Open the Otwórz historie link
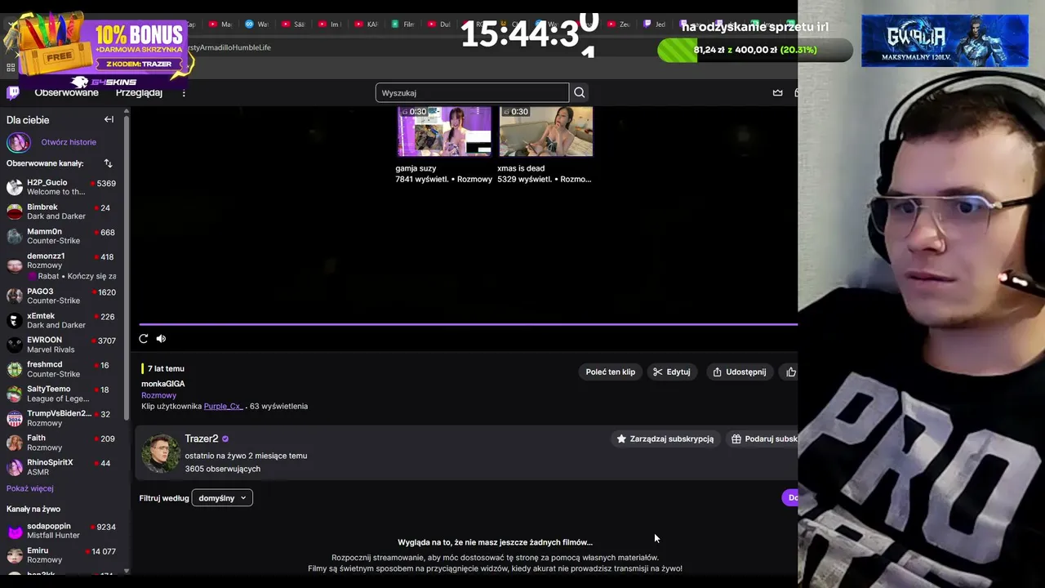Image resolution: width=1045 pixels, height=588 pixels. 69,142
